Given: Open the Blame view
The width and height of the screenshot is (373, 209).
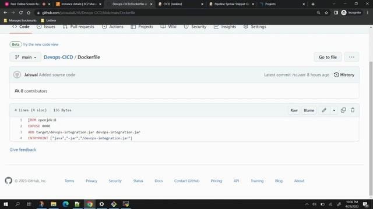Looking at the screenshot, I should coord(309,110).
